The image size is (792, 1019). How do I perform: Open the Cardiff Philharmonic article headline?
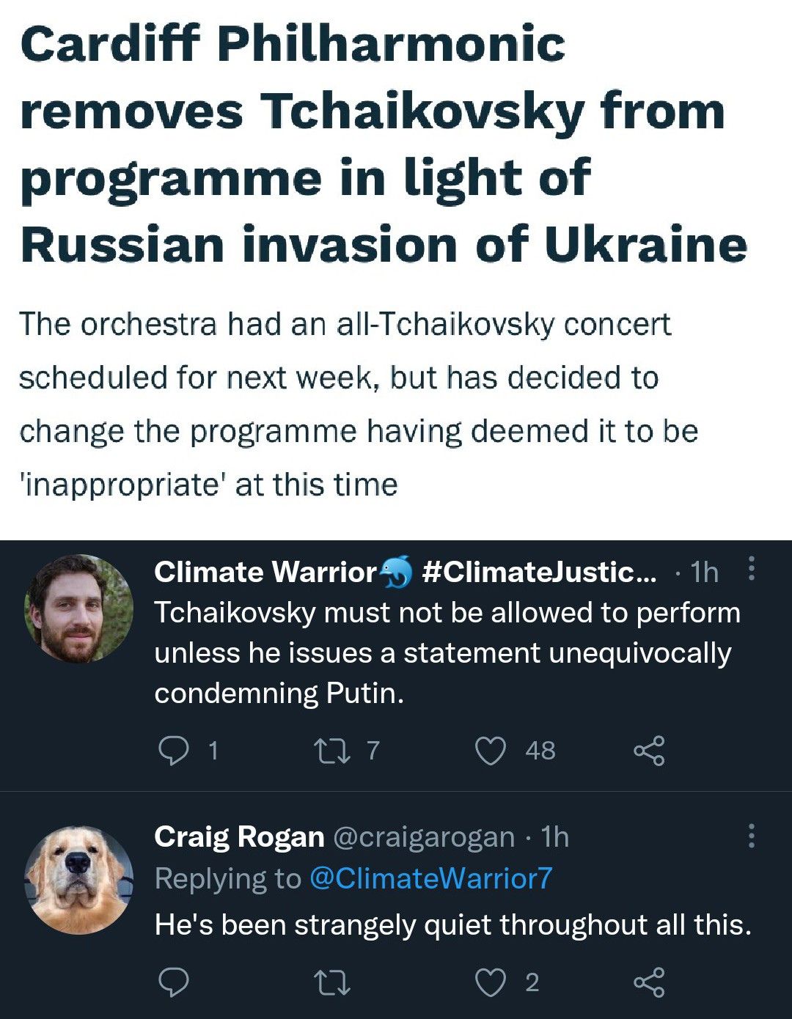[383, 144]
